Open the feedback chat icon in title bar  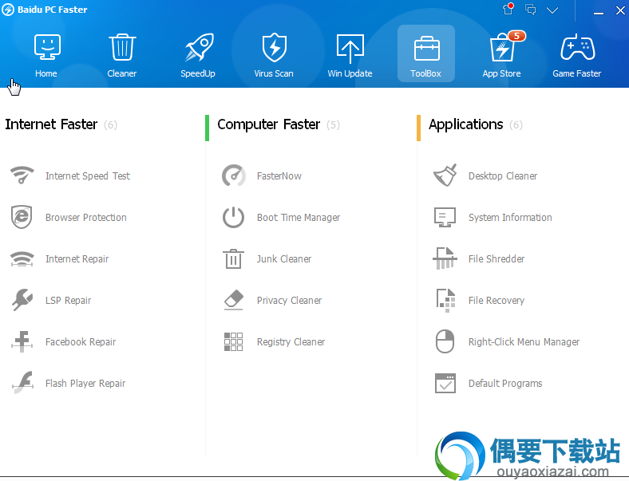pyautogui.click(x=531, y=10)
